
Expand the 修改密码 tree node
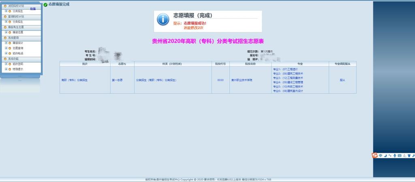(x=6, y=64)
